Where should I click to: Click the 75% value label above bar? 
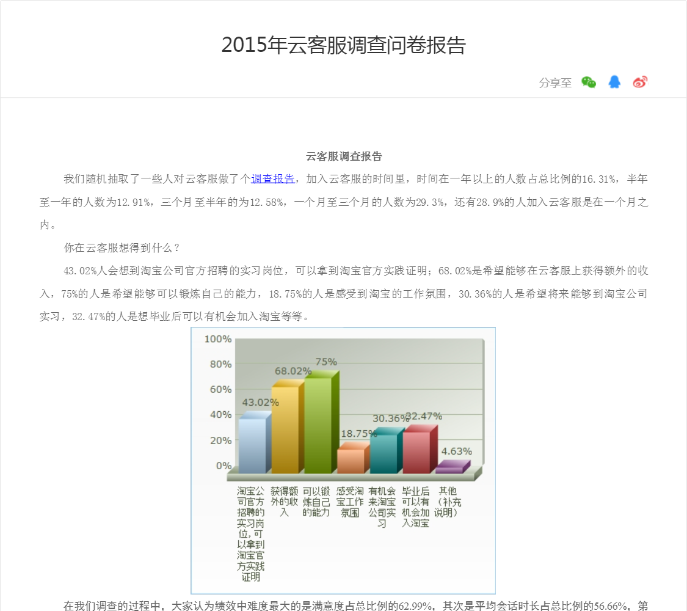[x=326, y=362]
